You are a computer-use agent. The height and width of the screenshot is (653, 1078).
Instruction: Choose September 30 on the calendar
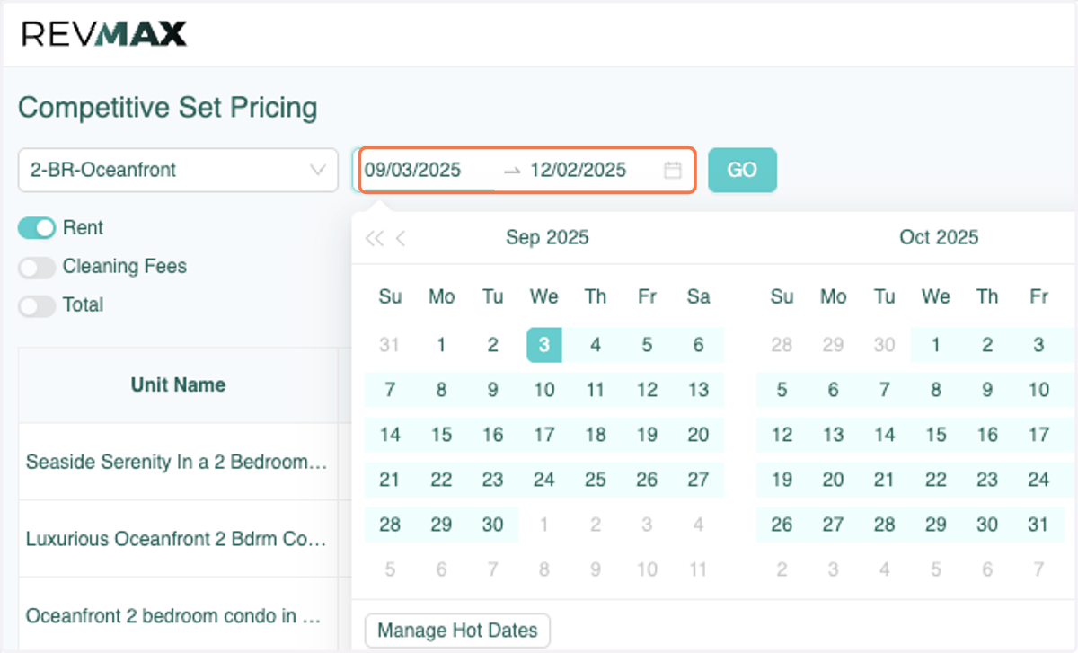tap(492, 525)
